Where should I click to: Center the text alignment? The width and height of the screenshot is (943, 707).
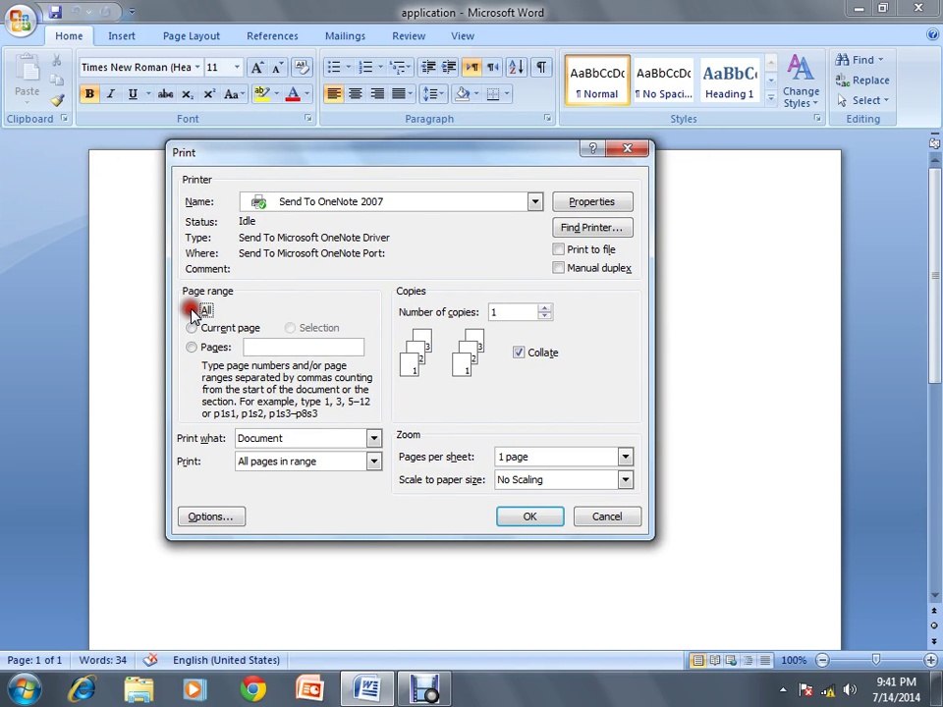(x=356, y=94)
